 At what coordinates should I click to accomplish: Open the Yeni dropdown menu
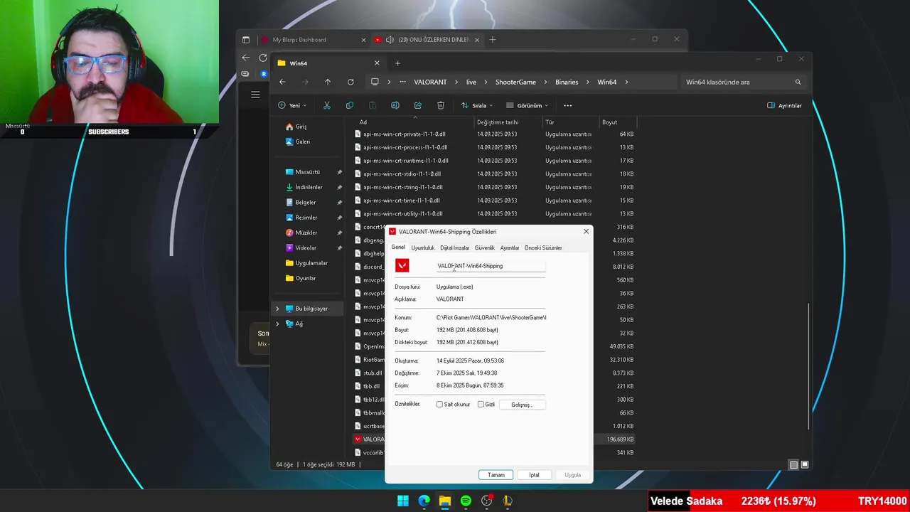(291, 105)
